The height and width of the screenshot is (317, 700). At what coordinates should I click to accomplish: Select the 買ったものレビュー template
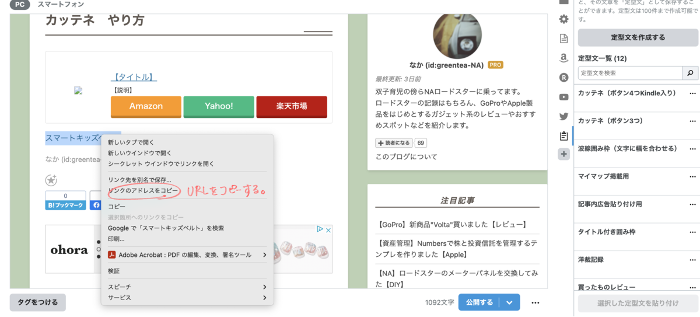click(x=607, y=287)
